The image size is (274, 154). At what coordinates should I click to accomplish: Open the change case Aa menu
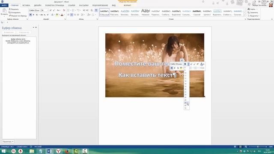tap(58, 10)
